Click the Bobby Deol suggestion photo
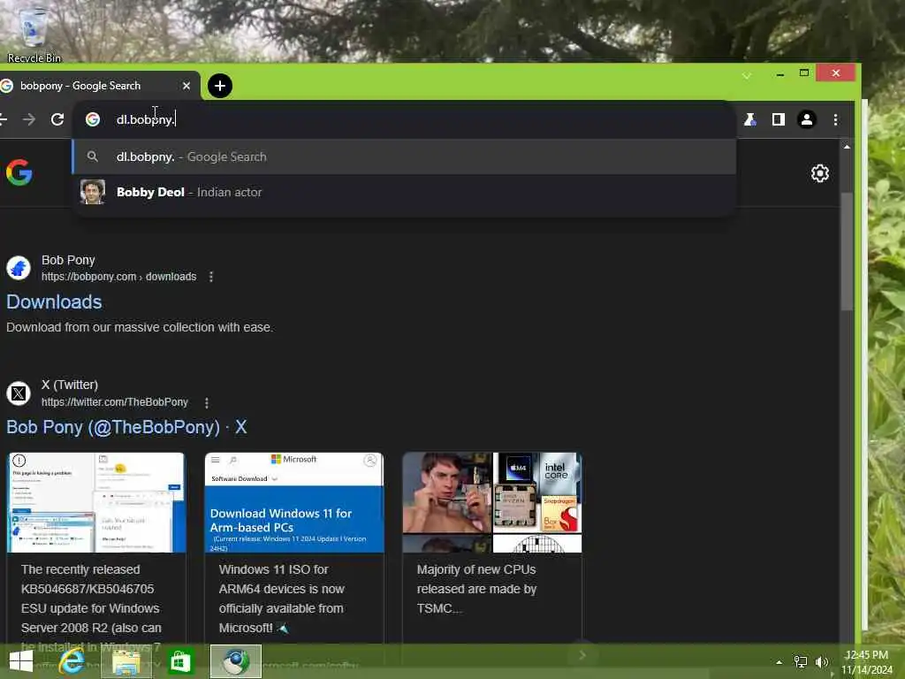Screen dimensions: 905x679 click(x=93, y=192)
